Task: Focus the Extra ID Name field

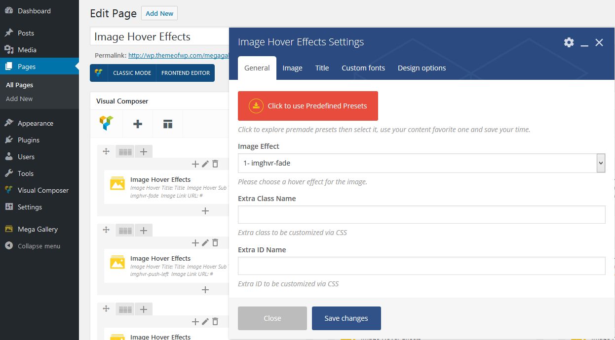Action: [x=422, y=266]
